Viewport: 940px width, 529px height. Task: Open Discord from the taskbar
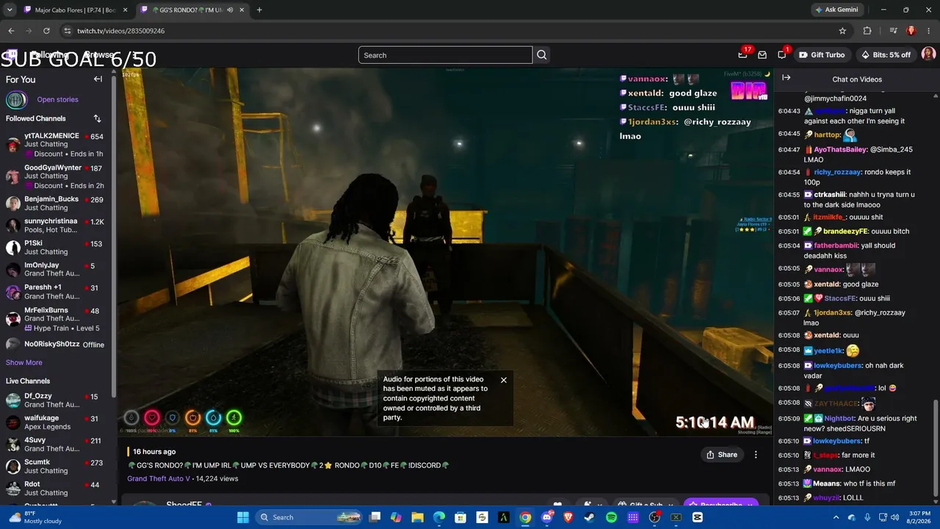(x=547, y=517)
